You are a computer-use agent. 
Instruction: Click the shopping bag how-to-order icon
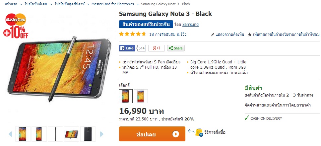point(199,132)
